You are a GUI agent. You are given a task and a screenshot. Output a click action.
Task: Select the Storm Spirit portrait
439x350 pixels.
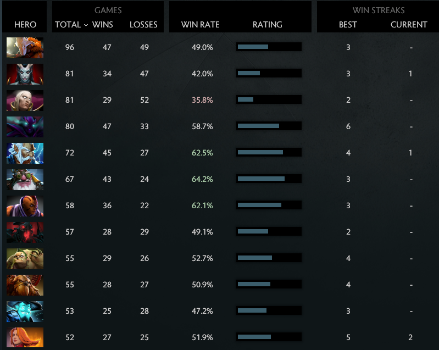point(25,311)
